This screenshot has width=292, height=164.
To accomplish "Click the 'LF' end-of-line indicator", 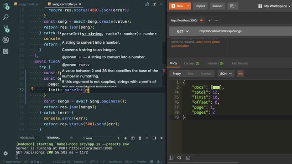I will [x=103, y=162].
